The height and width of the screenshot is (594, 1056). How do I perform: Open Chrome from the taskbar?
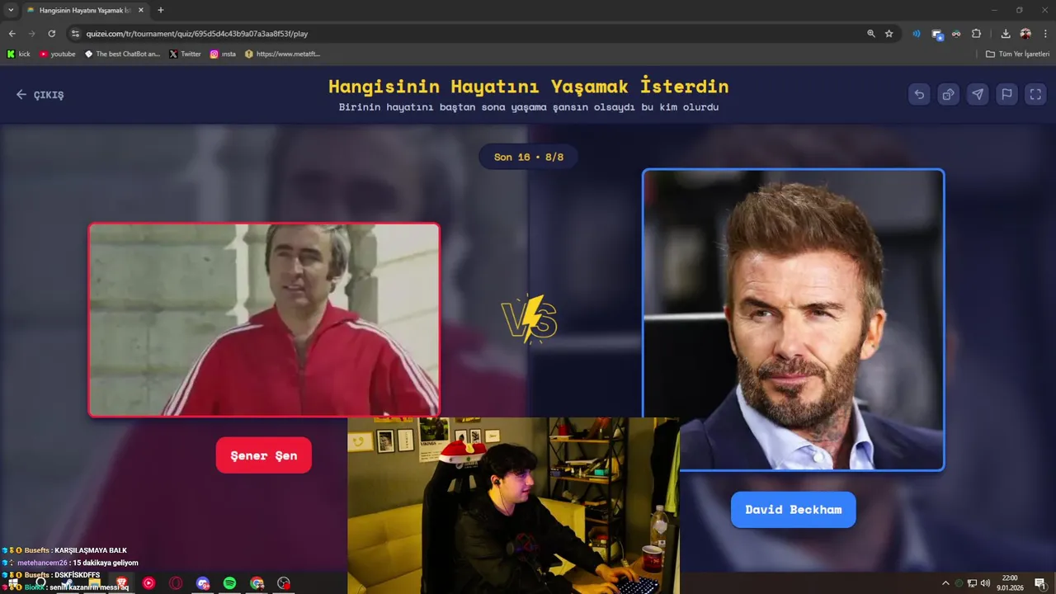pyautogui.click(x=257, y=583)
